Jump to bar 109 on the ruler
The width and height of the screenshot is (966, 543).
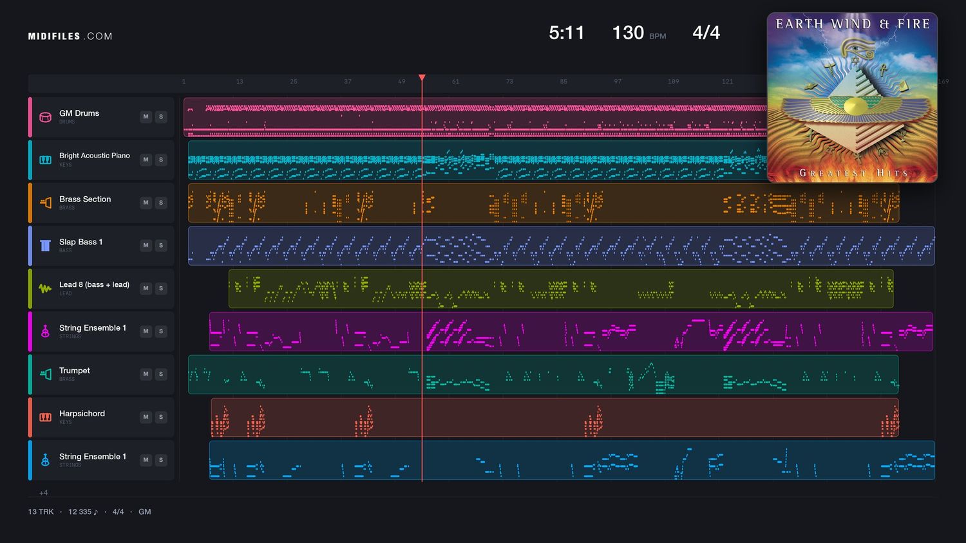click(673, 82)
